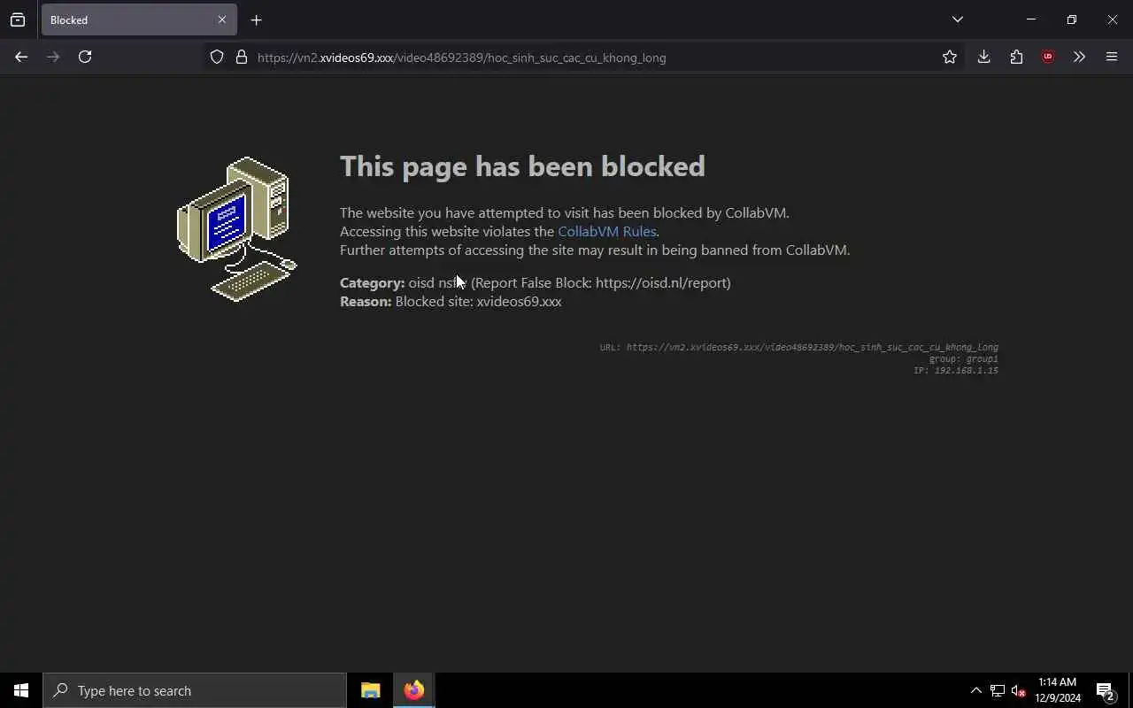Reload the blocked page
This screenshot has width=1133, height=708.
click(85, 57)
